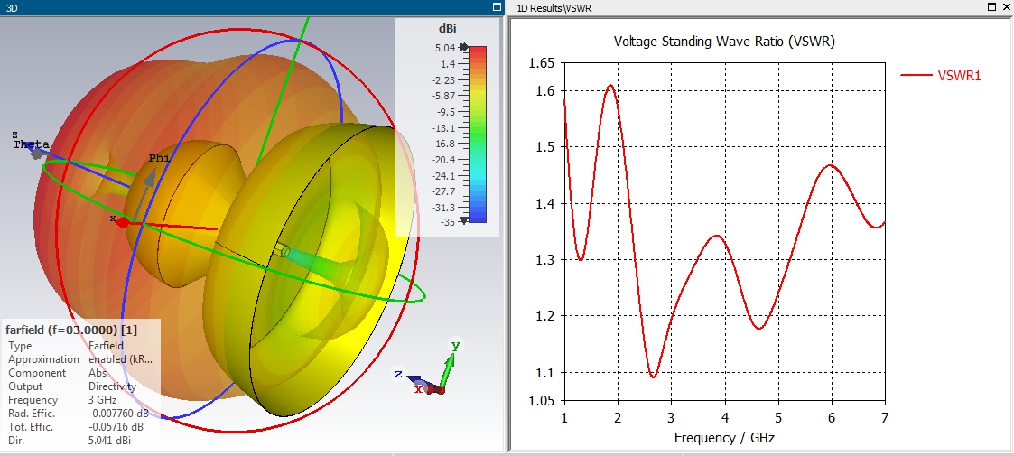
Task: Click the red x-axis origin marker
Action: coord(121,222)
